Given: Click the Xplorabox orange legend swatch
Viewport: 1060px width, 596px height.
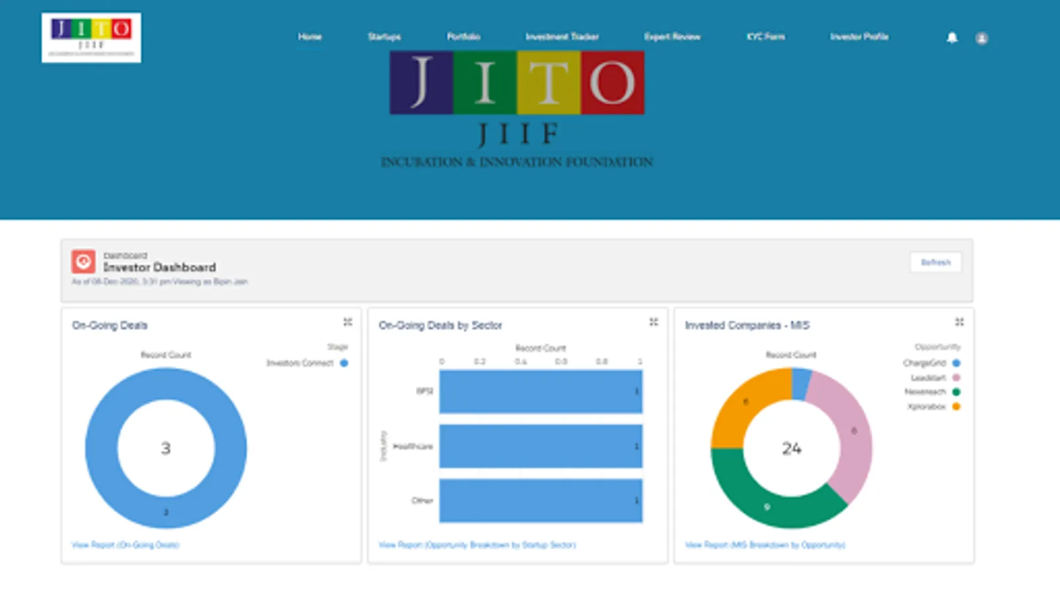Looking at the screenshot, I should [956, 407].
